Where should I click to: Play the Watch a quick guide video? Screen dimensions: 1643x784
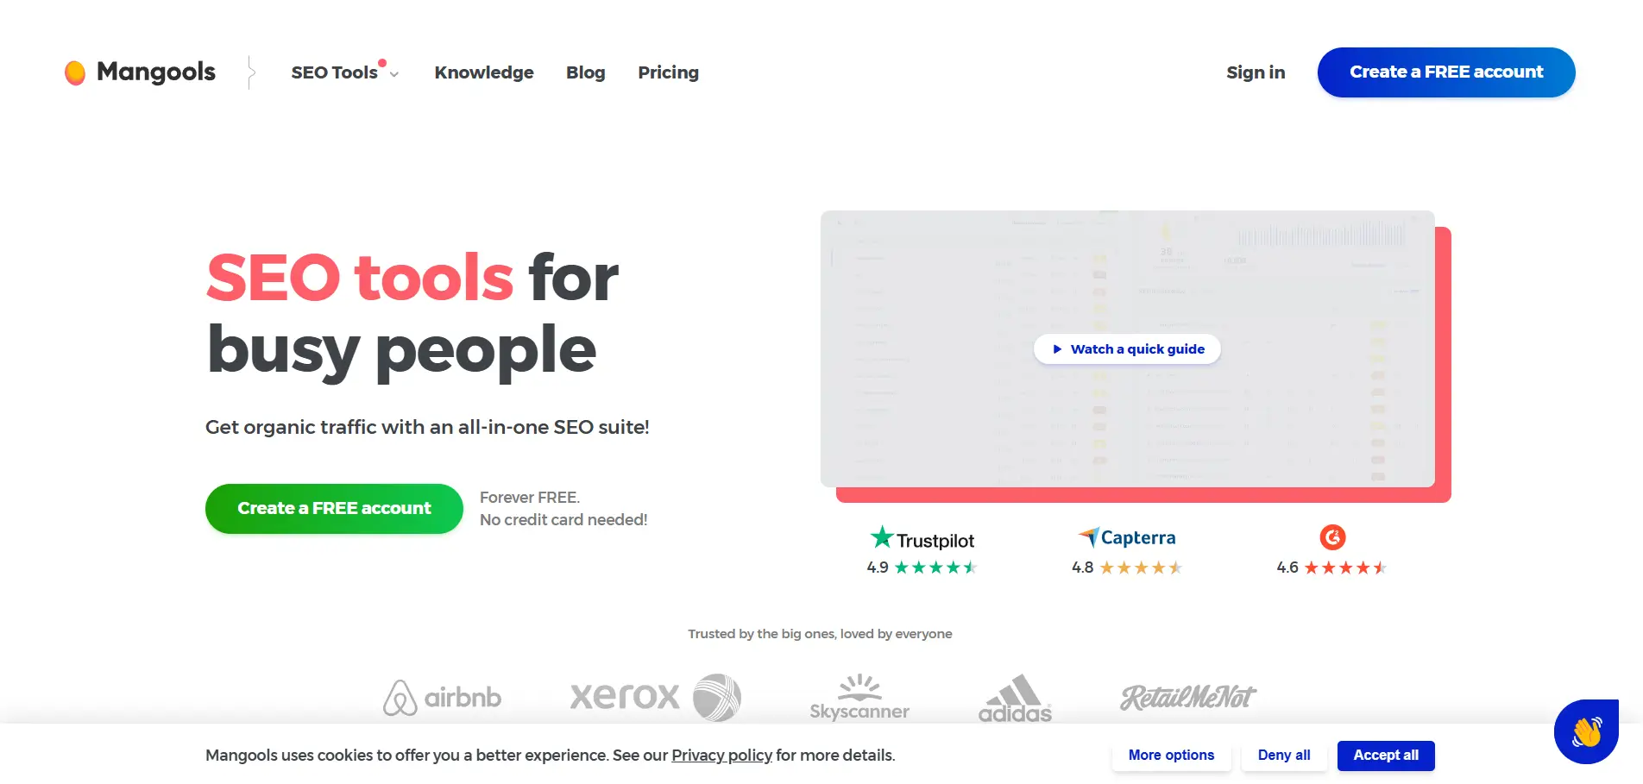[x=1127, y=349]
